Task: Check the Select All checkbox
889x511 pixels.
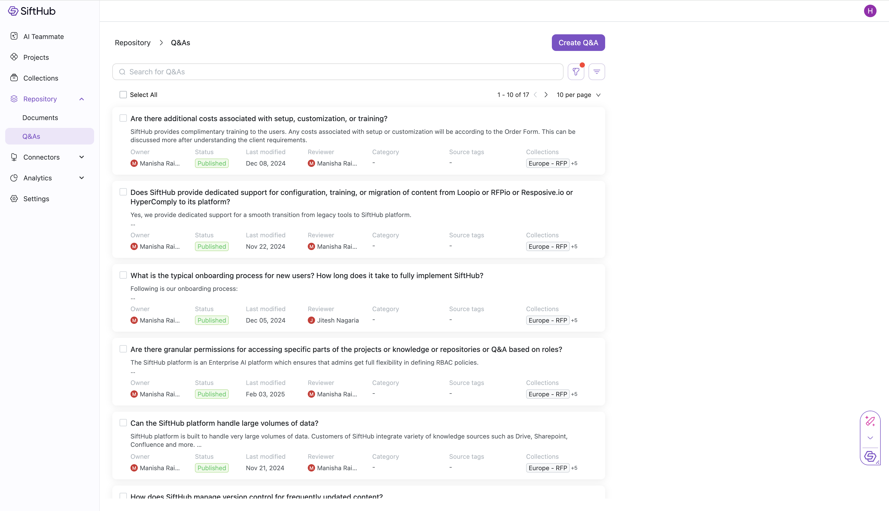Action: 123,95
